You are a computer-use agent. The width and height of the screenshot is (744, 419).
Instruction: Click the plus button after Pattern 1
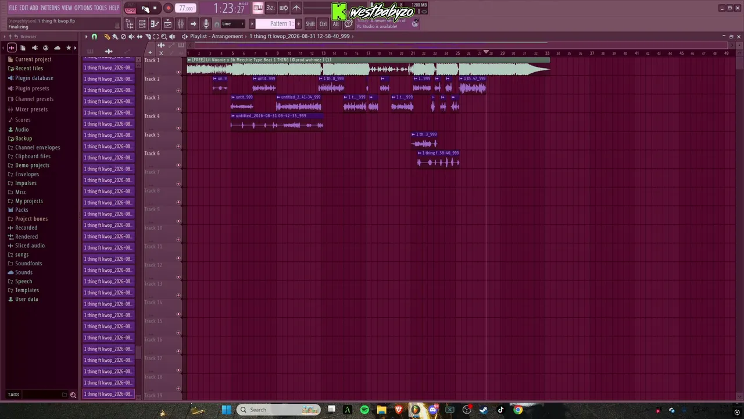click(x=298, y=24)
